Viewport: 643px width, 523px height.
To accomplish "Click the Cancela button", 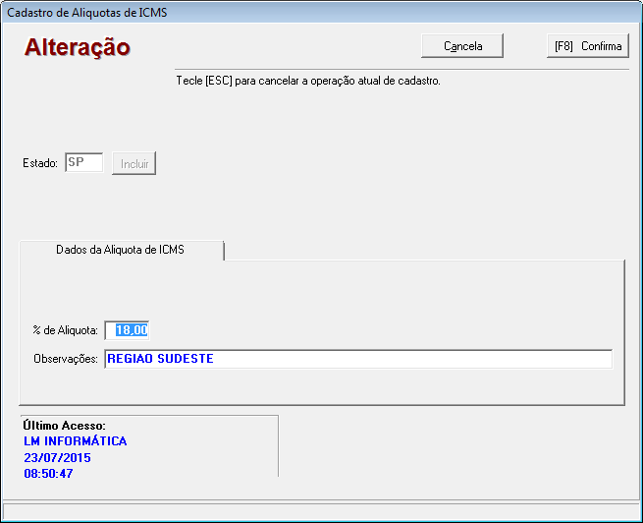I will point(462,46).
